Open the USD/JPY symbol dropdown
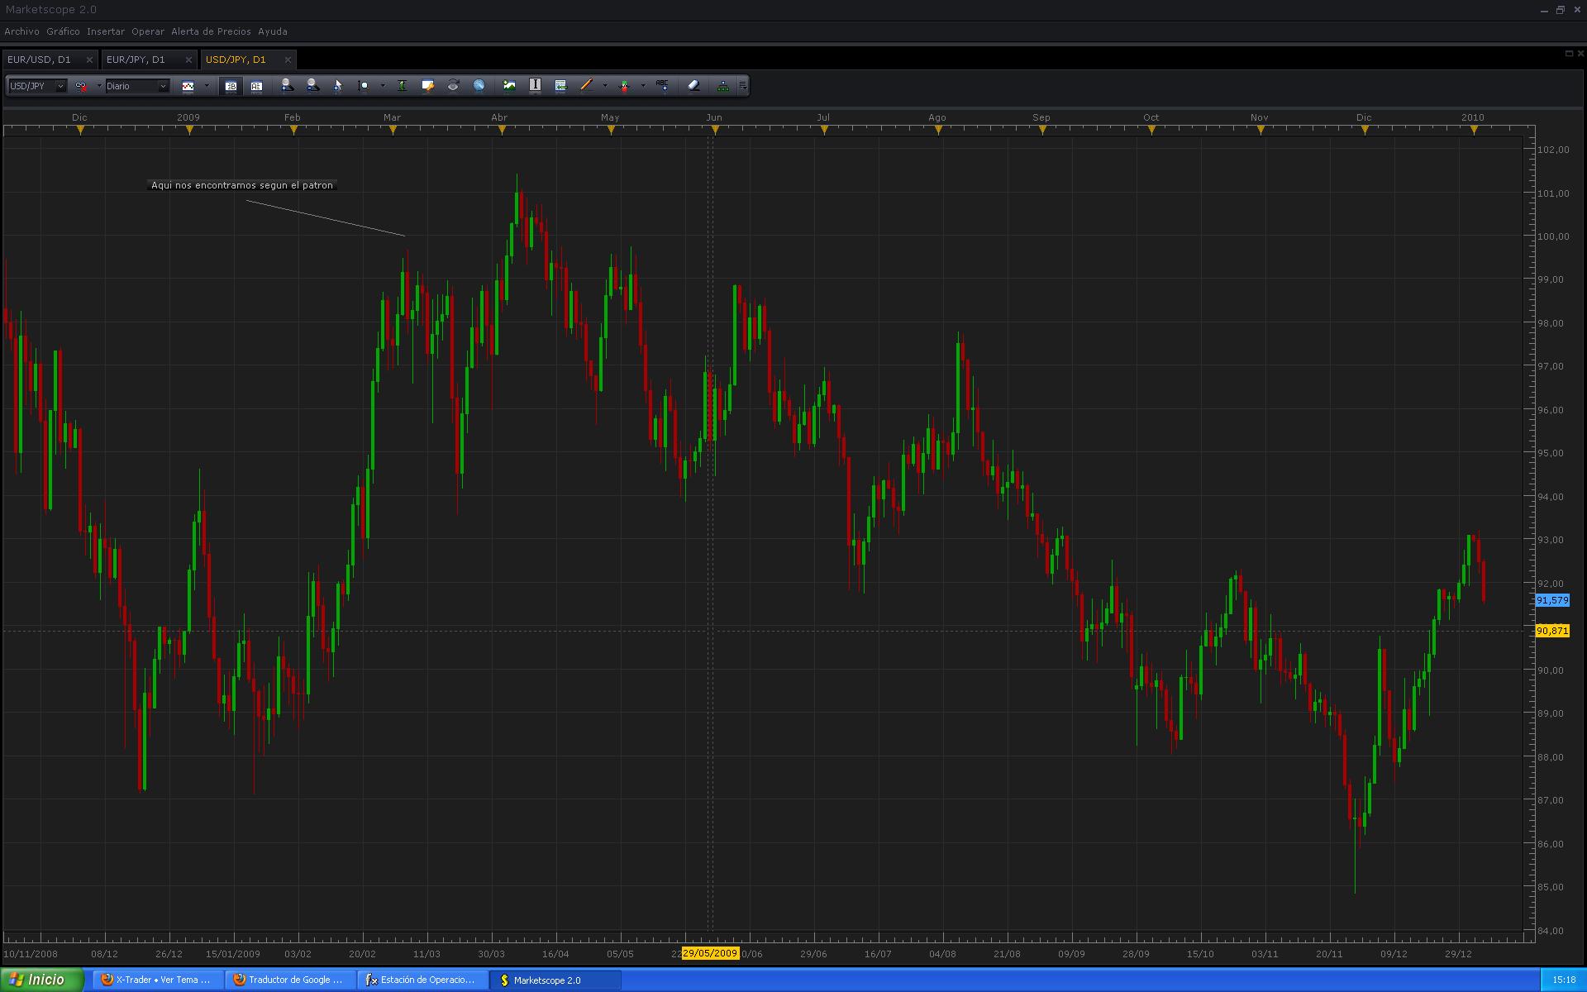1587x992 pixels. [60, 86]
